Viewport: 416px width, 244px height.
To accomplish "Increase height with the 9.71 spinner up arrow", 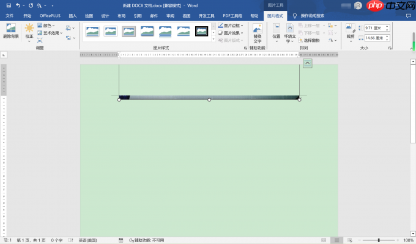I will pos(387,26).
